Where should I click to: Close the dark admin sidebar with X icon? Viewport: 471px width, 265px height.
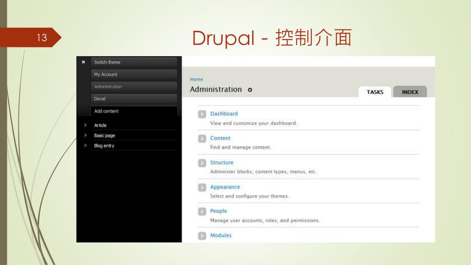(x=83, y=62)
